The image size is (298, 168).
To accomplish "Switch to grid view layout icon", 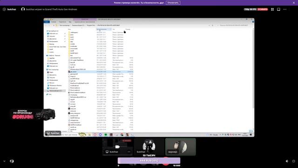I will point(272,9).
